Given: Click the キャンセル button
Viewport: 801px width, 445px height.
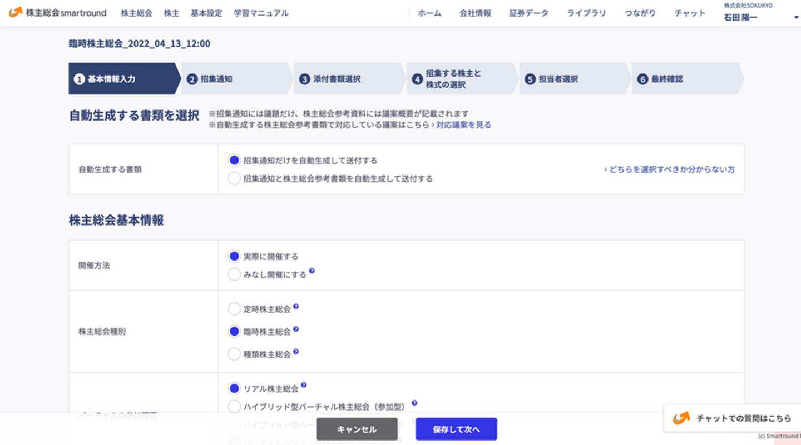Looking at the screenshot, I should [357, 429].
